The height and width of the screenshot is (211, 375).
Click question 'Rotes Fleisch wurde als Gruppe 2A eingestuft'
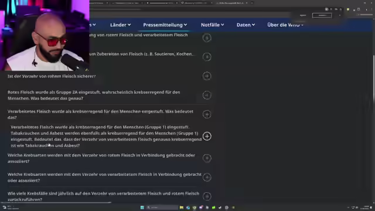coord(94,95)
